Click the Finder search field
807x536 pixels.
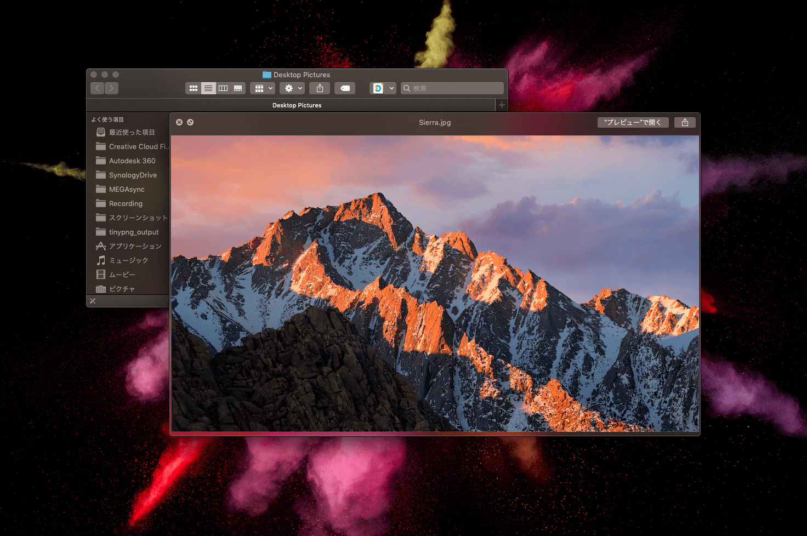pos(452,88)
